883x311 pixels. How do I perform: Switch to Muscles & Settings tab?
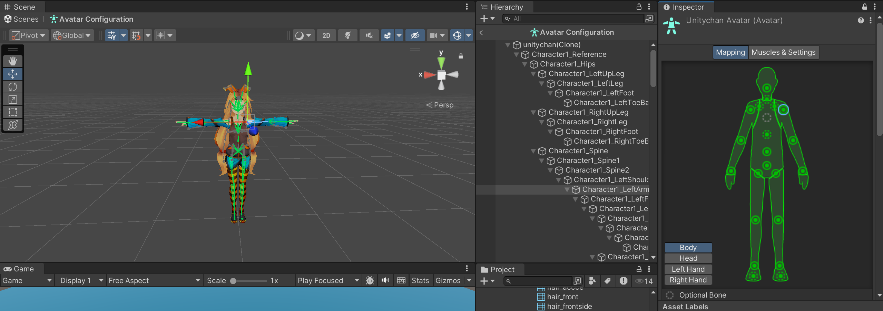pos(783,52)
